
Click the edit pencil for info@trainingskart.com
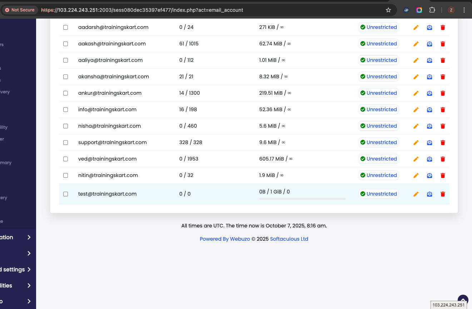point(416,110)
